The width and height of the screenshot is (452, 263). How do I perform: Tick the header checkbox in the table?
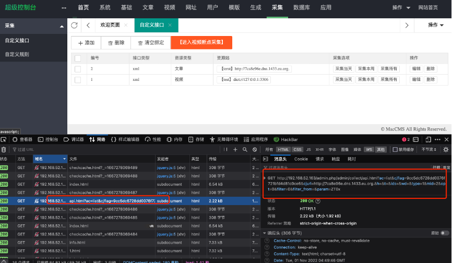pos(78,58)
